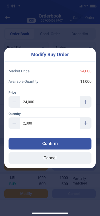Click the Quantity input field showing 2,000
This screenshot has width=100, height=216.
tap(50, 123)
